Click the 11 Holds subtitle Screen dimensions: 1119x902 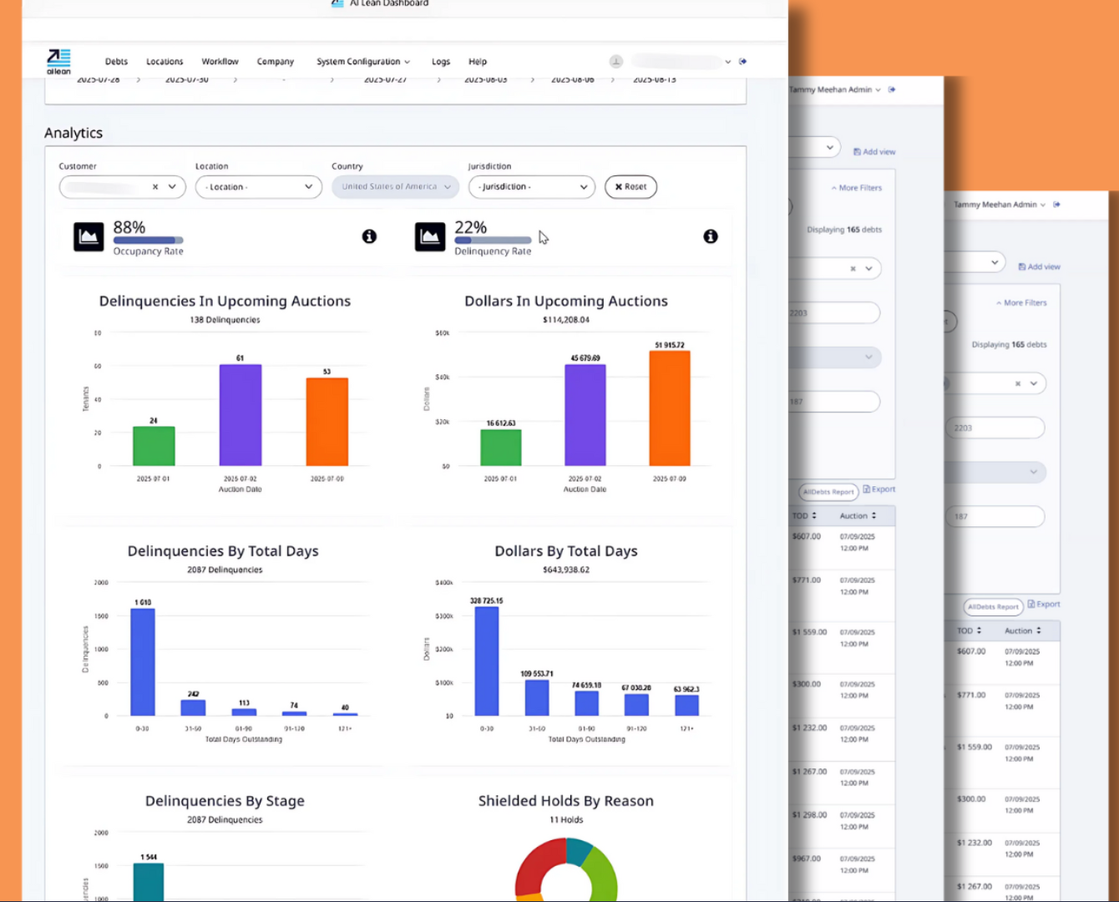[566, 820]
